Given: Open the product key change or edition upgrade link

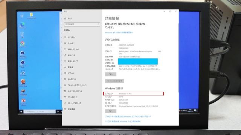Looking at the screenshot, I should click(128, 117).
